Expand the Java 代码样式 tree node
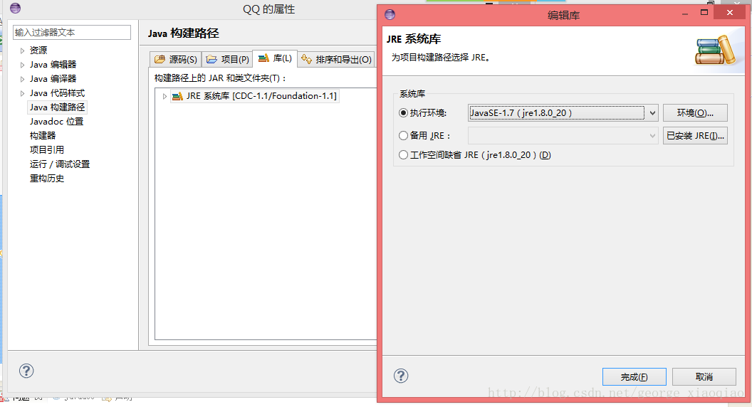 (x=22, y=93)
